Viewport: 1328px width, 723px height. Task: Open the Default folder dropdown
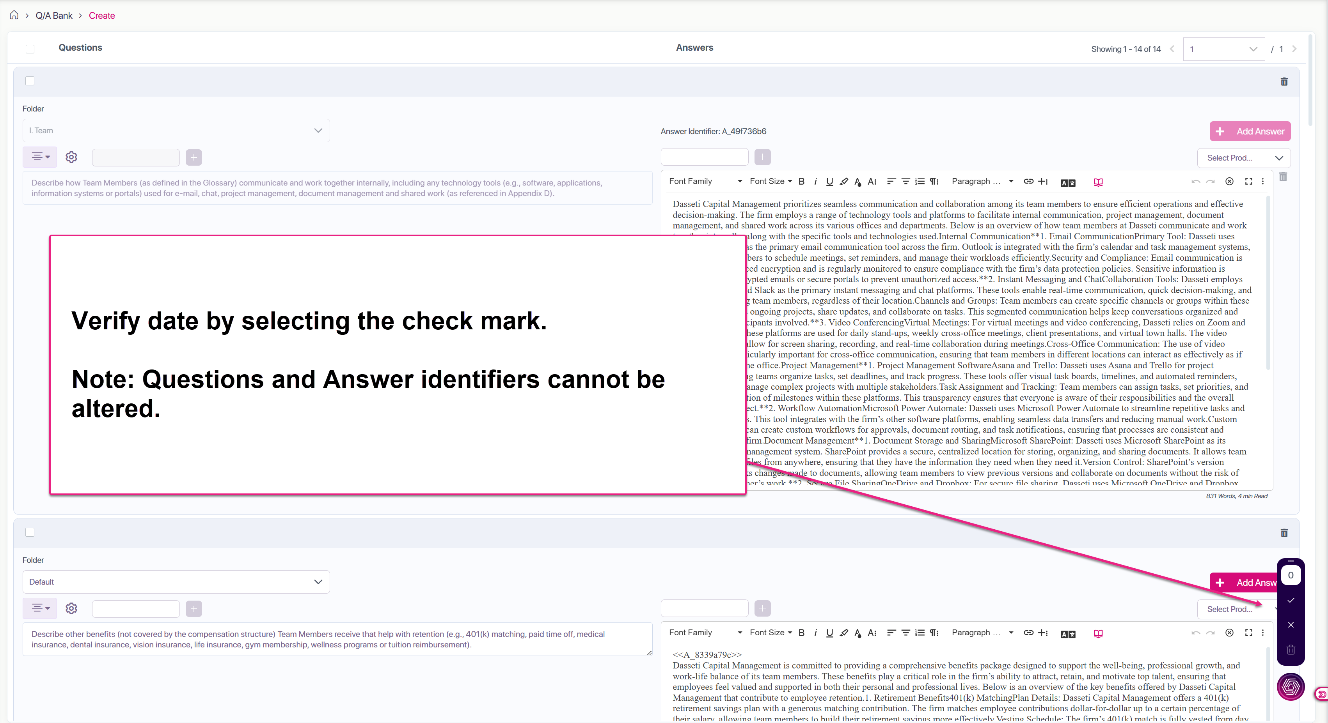click(x=176, y=582)
